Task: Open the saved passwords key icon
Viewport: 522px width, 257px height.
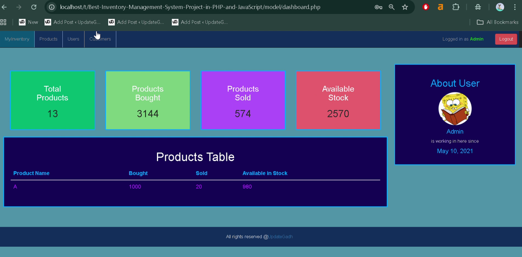Action: pos(378,7)
